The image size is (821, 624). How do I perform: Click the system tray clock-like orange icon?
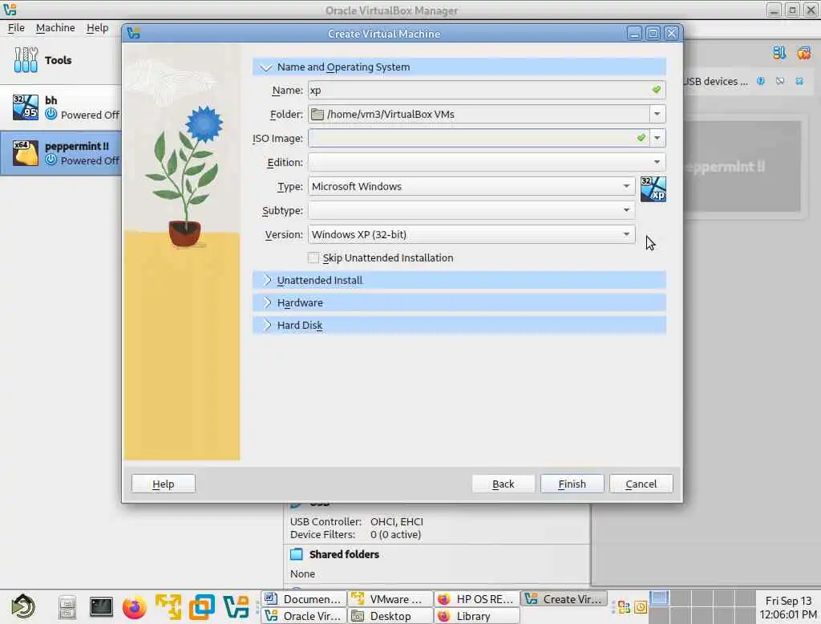[641, 607]
